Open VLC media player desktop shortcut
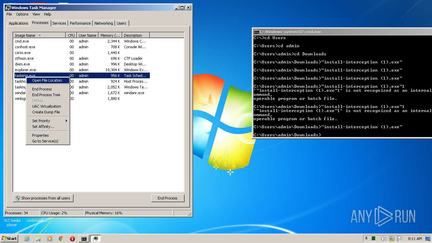The height and width of the screenshot is (243, 432). point(12,222)
